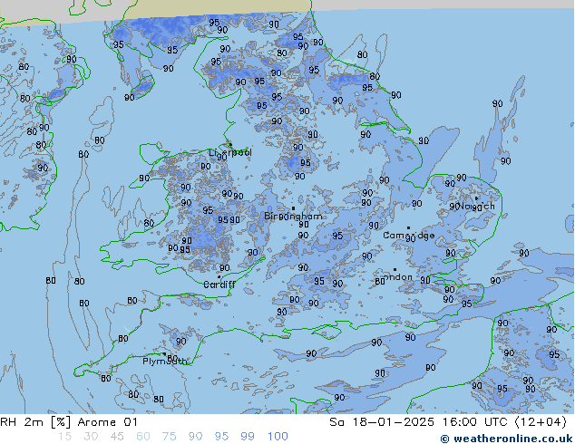Click the Birmingham city marker dot
Viewport: 575px width, 444px height.
[x=293, y=208]
